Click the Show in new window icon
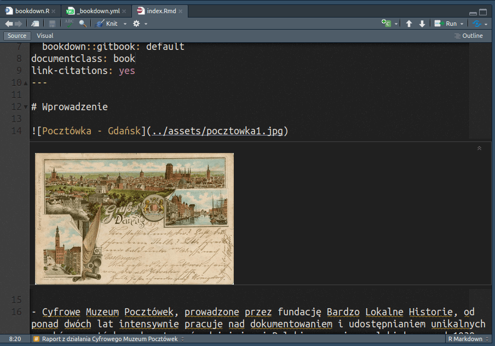The height and width of the screenshot is (346, 495). click(36, 24)
